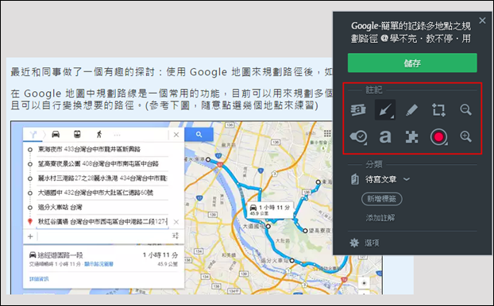Close the Evernote clipper panel
494x306 pixels.
point(482,21)
